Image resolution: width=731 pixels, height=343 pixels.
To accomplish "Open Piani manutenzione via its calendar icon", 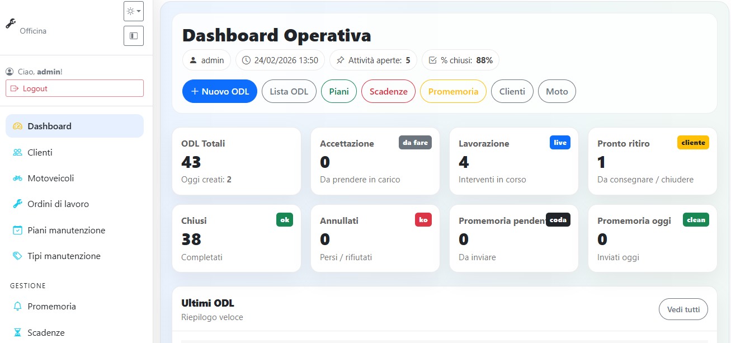I will [x=17, y=230].
